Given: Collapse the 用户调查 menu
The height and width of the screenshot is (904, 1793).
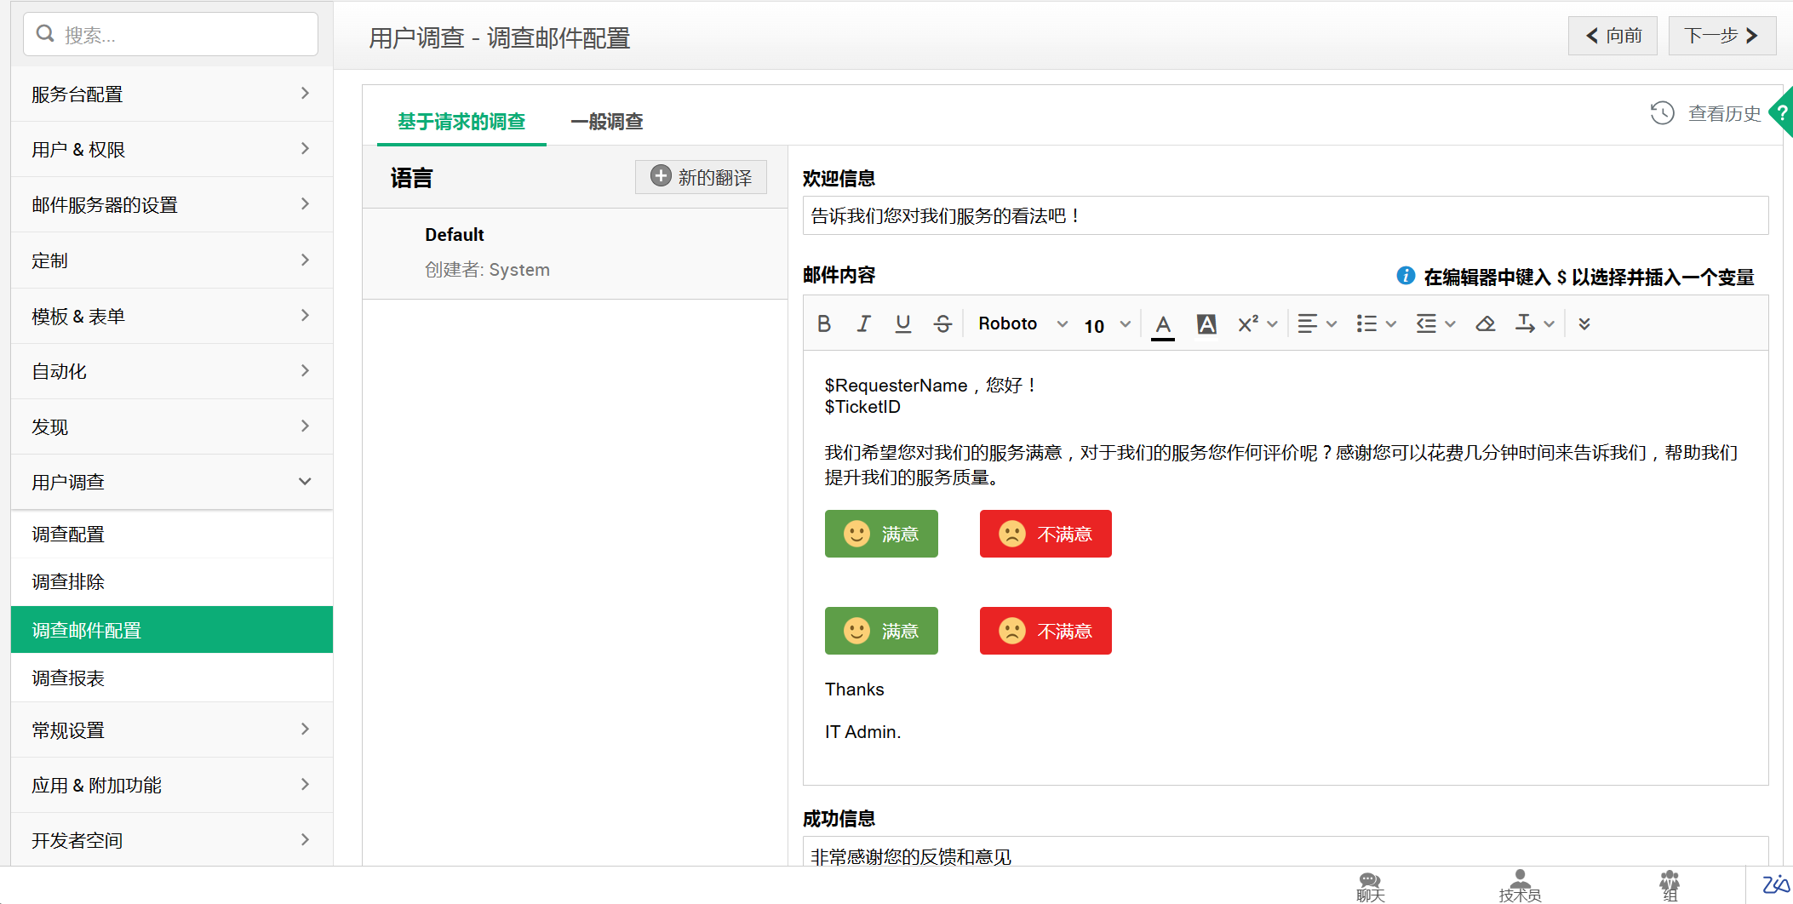Looking at the screenshot, I should tap(172, 482).
